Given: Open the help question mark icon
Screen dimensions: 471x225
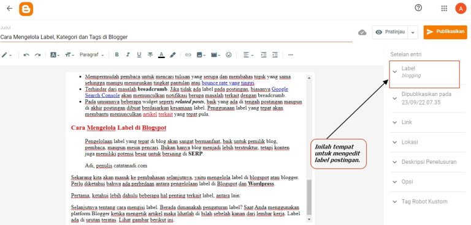Looking at the screenshot, I should pyautogui.click(x=418, y=8).
